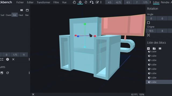Toggle outliner options bars icon
This screenshot has width=172, height=96.
pos(160,49)
